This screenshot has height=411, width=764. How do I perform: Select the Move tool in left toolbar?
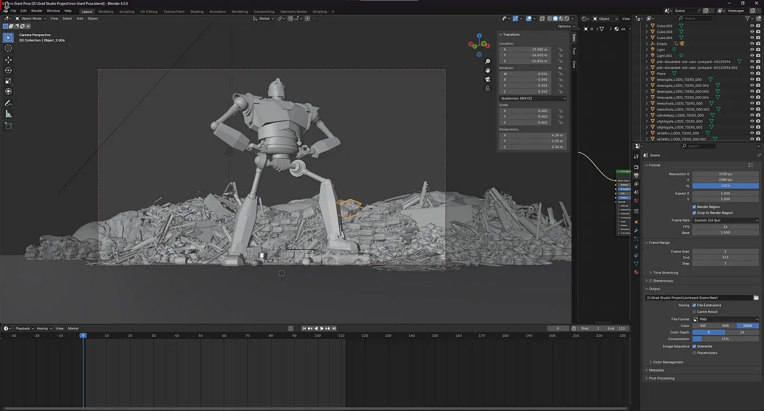point(8,60)
